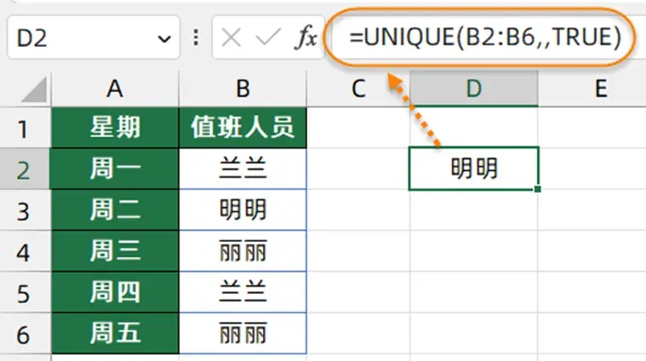Image resolution: width=646 pixels, height=361 pixels.
Task: Cancel formula entry with the X icon
Action: (232, 38)
